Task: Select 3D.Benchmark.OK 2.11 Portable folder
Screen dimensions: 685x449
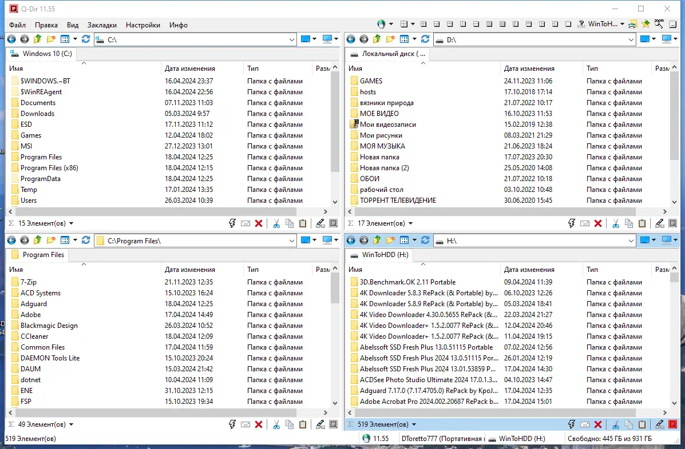Action: click(x=407, y=282)
